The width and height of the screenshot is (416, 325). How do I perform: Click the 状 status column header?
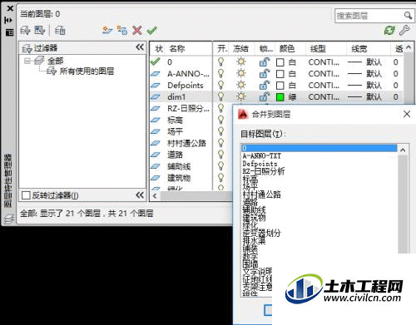(159, 49)
